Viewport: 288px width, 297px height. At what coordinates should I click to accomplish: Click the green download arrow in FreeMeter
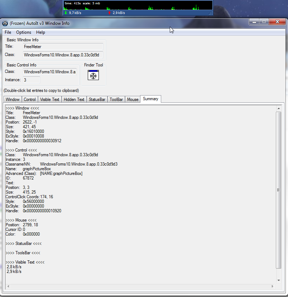(x=66, y=13)
